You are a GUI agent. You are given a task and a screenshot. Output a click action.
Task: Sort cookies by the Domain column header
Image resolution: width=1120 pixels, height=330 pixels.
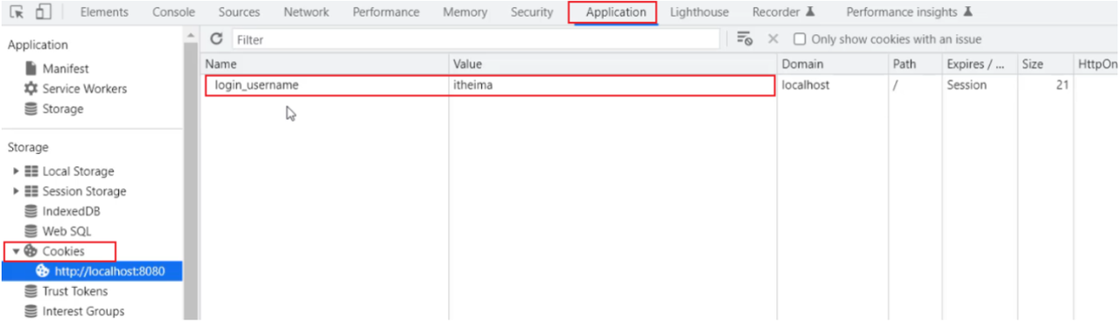point(832,64)
